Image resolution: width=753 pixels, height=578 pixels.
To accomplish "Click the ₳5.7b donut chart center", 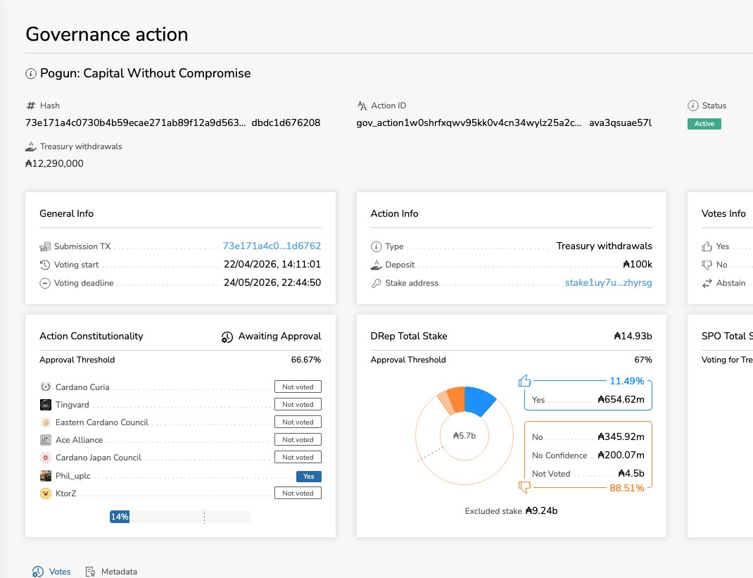I will click(464, 436).
